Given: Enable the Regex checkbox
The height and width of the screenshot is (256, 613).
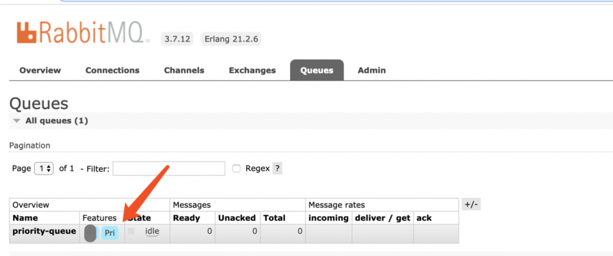Looking at the screenshot, I should tap(236, 168).
